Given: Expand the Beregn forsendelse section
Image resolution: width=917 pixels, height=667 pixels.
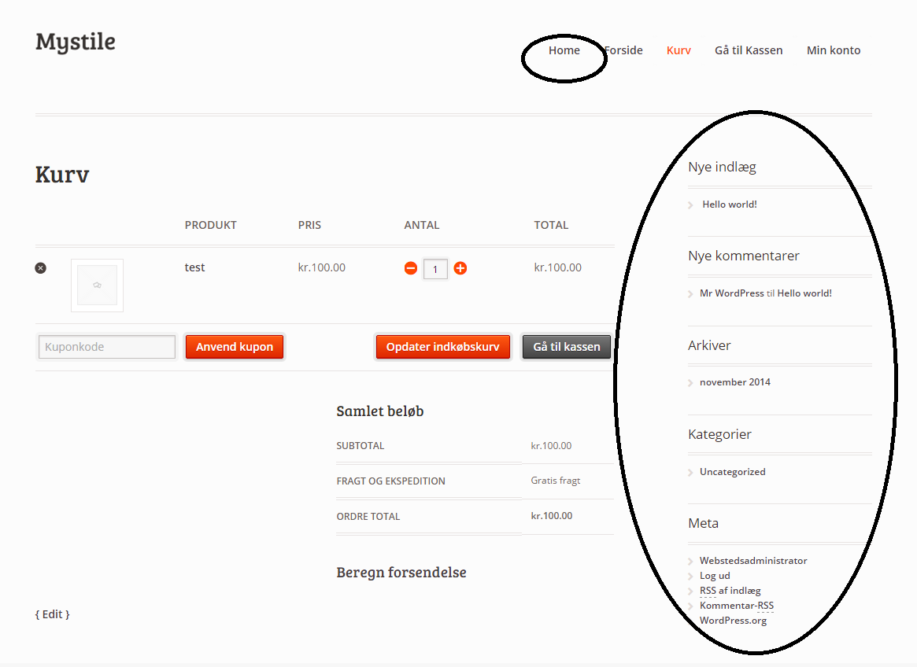Looking at the screenshot, I should (x=401, y=573).
